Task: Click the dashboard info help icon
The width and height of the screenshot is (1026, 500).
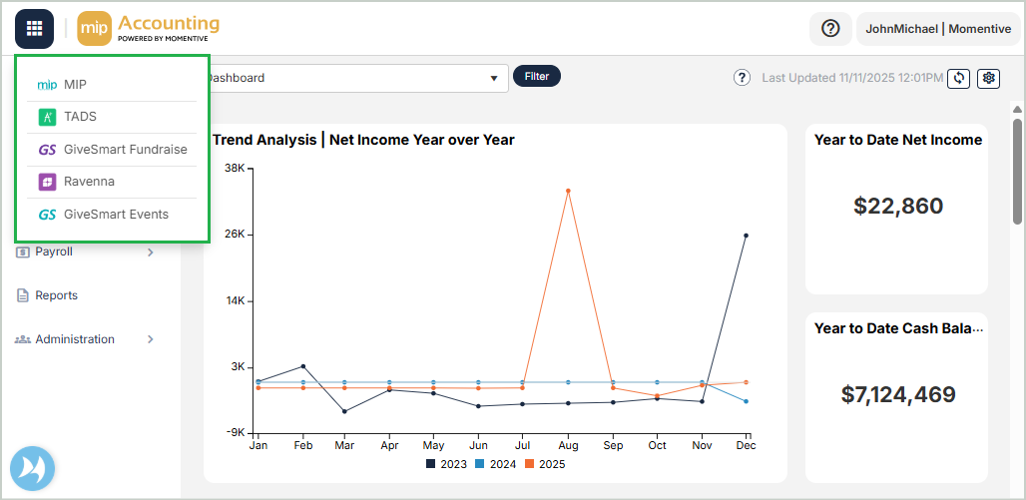Action: 742,78
